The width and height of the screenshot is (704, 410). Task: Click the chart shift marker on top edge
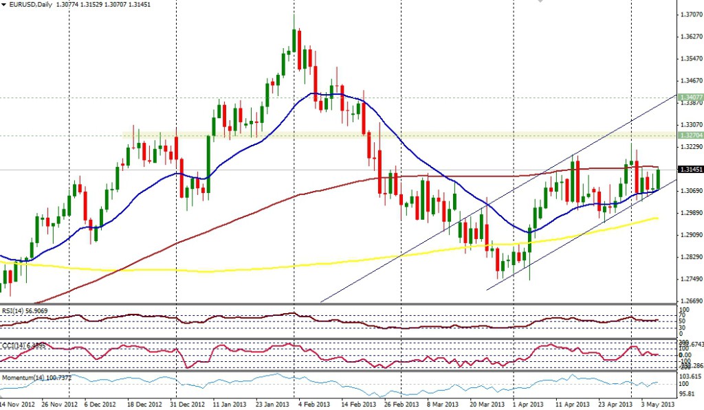click(542, 1)
